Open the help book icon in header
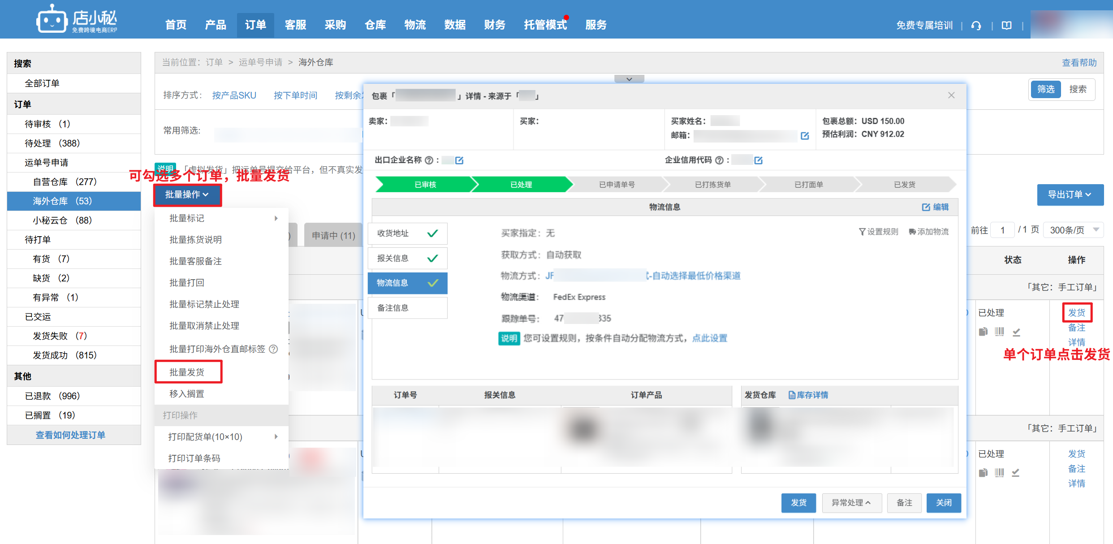 pos(1006,26)
